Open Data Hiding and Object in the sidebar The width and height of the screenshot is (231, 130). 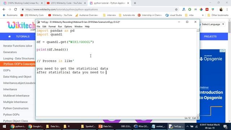17,77
